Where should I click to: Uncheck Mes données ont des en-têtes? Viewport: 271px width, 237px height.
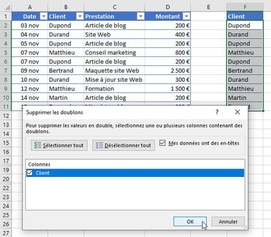(163, 143)
